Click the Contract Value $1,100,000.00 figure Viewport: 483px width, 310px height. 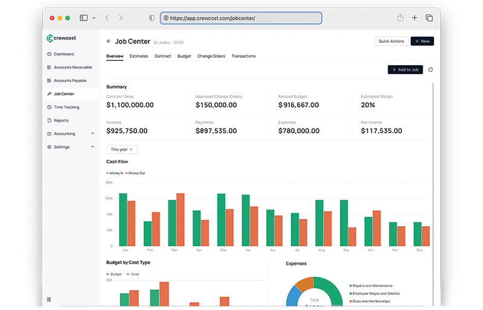point(130,105)
